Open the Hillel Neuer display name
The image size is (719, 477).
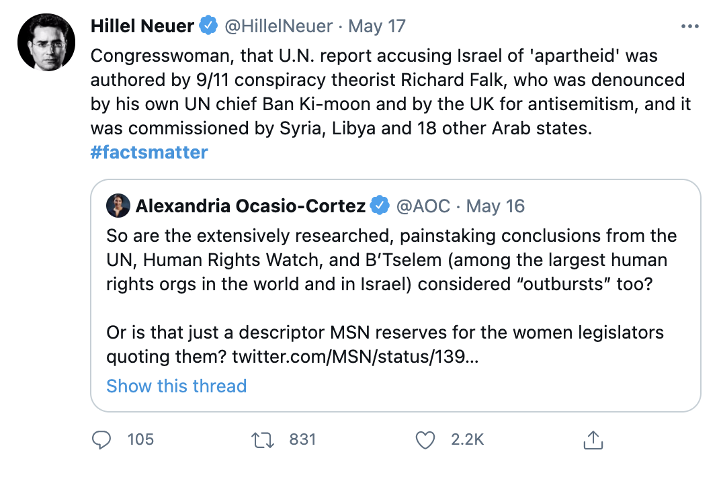click(x=142, y=26)
